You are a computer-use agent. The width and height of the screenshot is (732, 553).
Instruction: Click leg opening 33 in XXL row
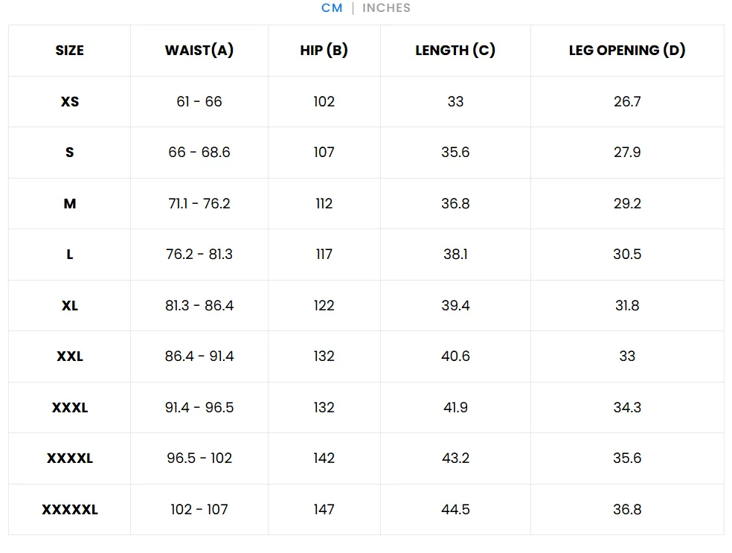pos(627,357)
